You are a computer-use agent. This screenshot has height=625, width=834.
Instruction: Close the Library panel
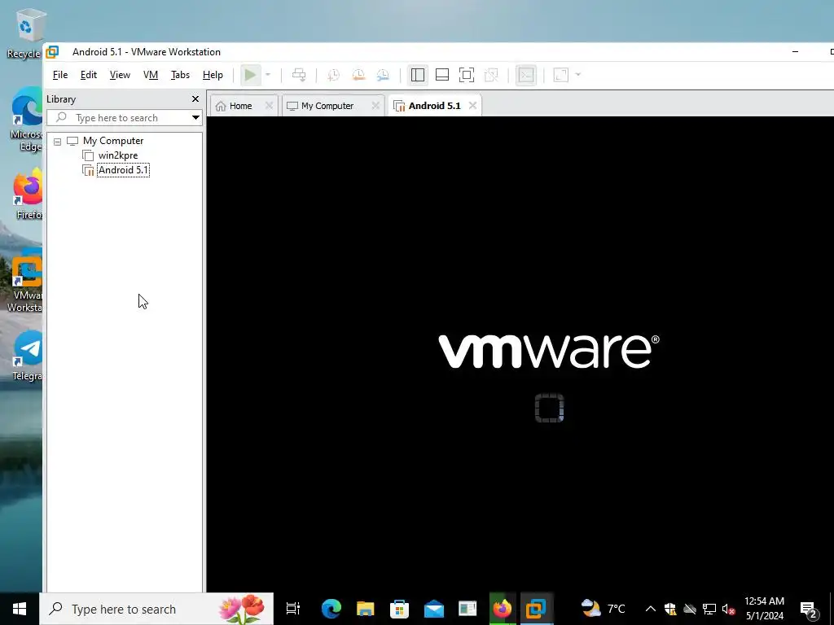pos(195,98)
